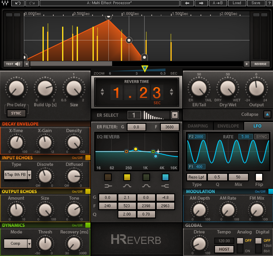
Task: Click the timeline scroll left arrow
Action: [x=26, y=64]
